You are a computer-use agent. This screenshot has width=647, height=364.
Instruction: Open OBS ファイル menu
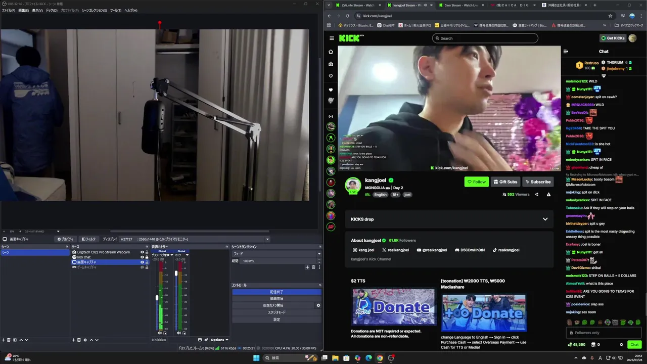8,11
